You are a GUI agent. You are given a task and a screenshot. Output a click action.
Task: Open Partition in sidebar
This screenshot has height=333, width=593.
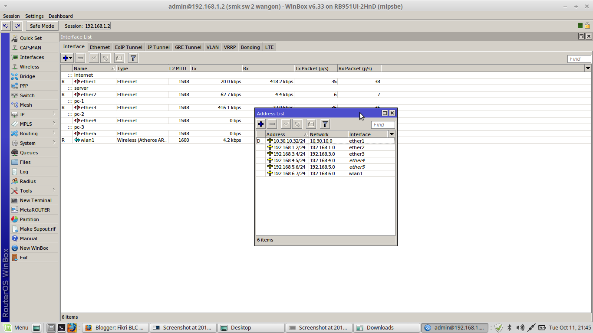tap(34, 219)
